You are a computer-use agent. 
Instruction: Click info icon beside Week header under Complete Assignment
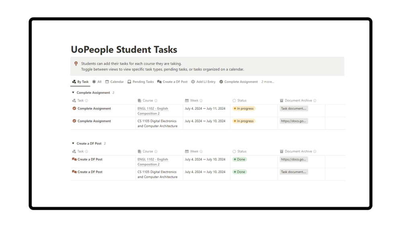[201, 101]
